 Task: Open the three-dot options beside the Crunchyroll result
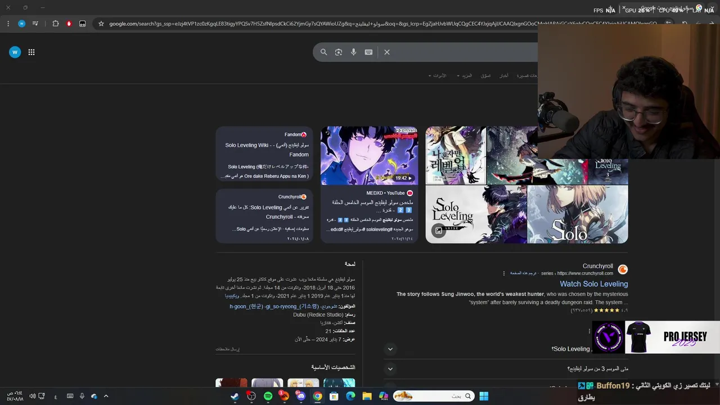(x=504, y=273)
